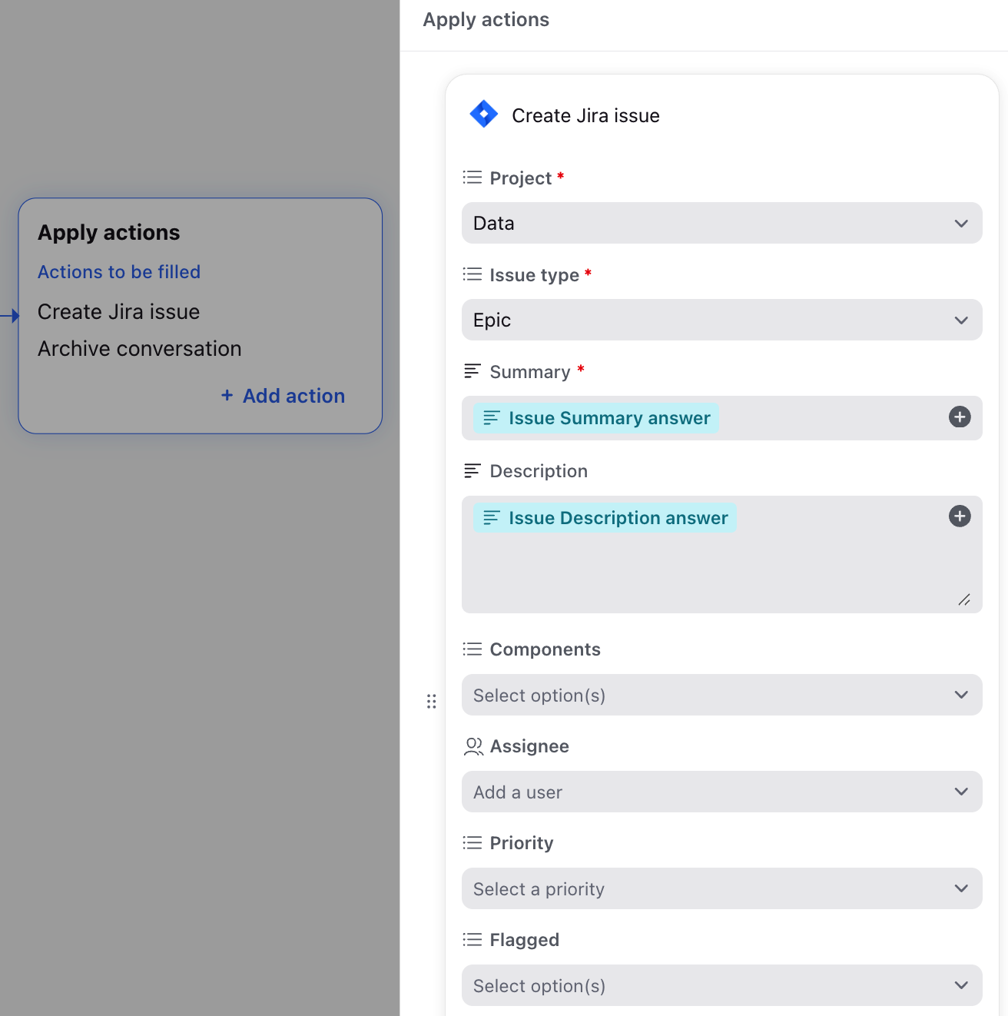Screen dimensions: 1008x1016
Task: Open the Select a priority dropdown
Action: 722,888
